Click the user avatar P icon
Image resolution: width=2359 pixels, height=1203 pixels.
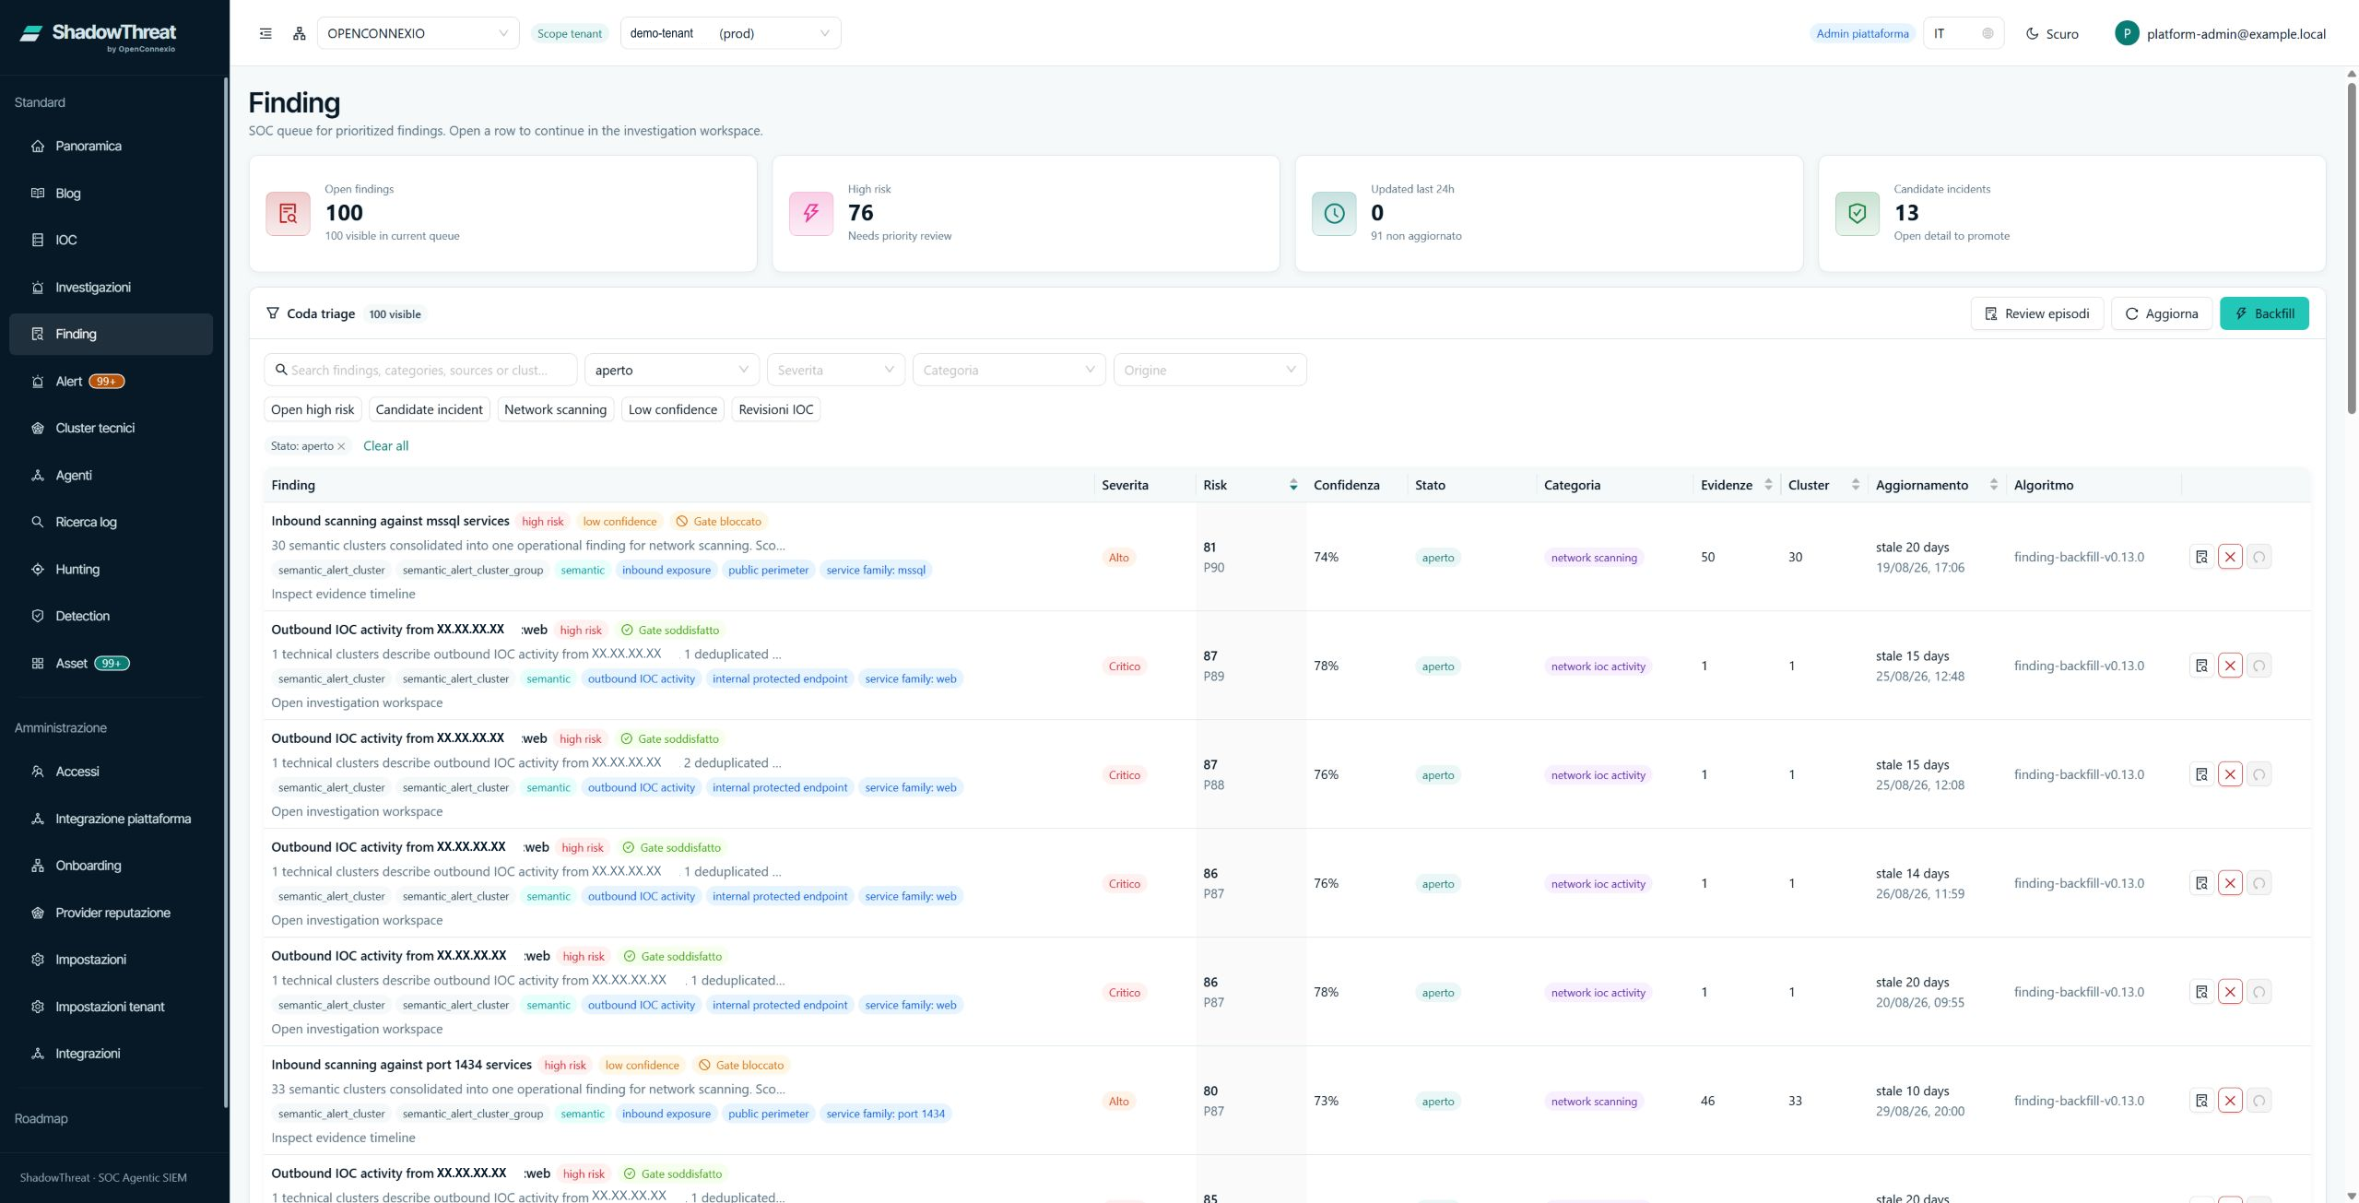(x=2127, y=33)
